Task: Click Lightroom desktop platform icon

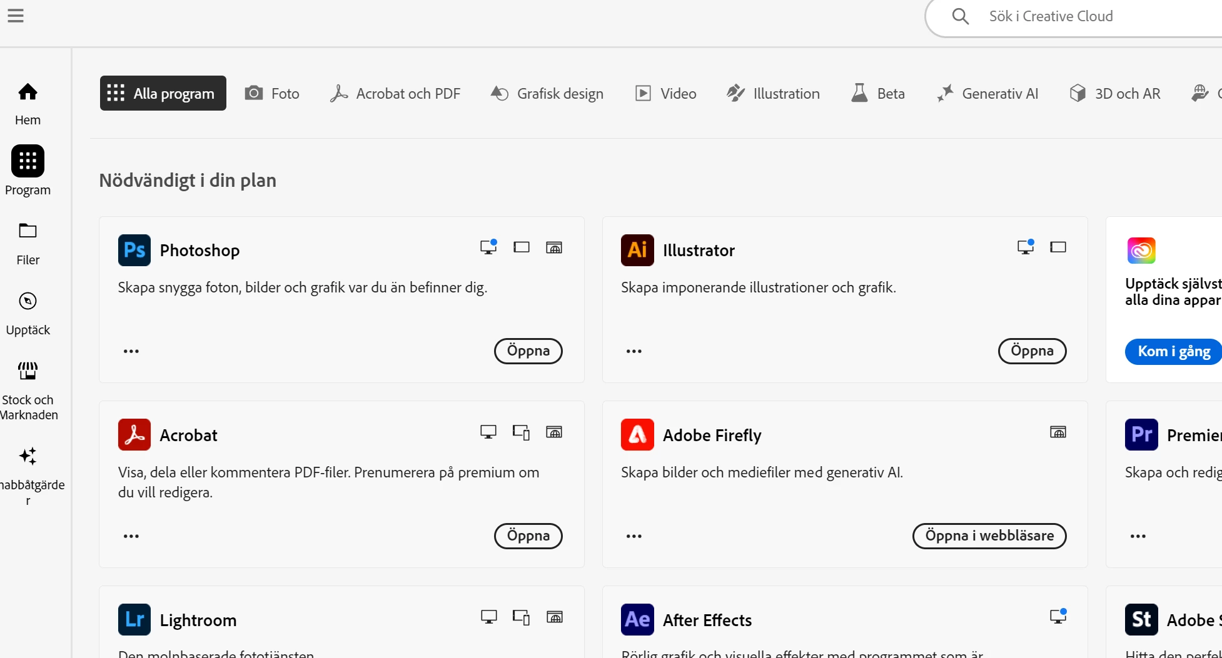Action: click(488, 617)
